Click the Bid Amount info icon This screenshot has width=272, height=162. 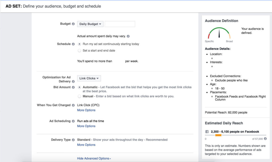point(73,87)
